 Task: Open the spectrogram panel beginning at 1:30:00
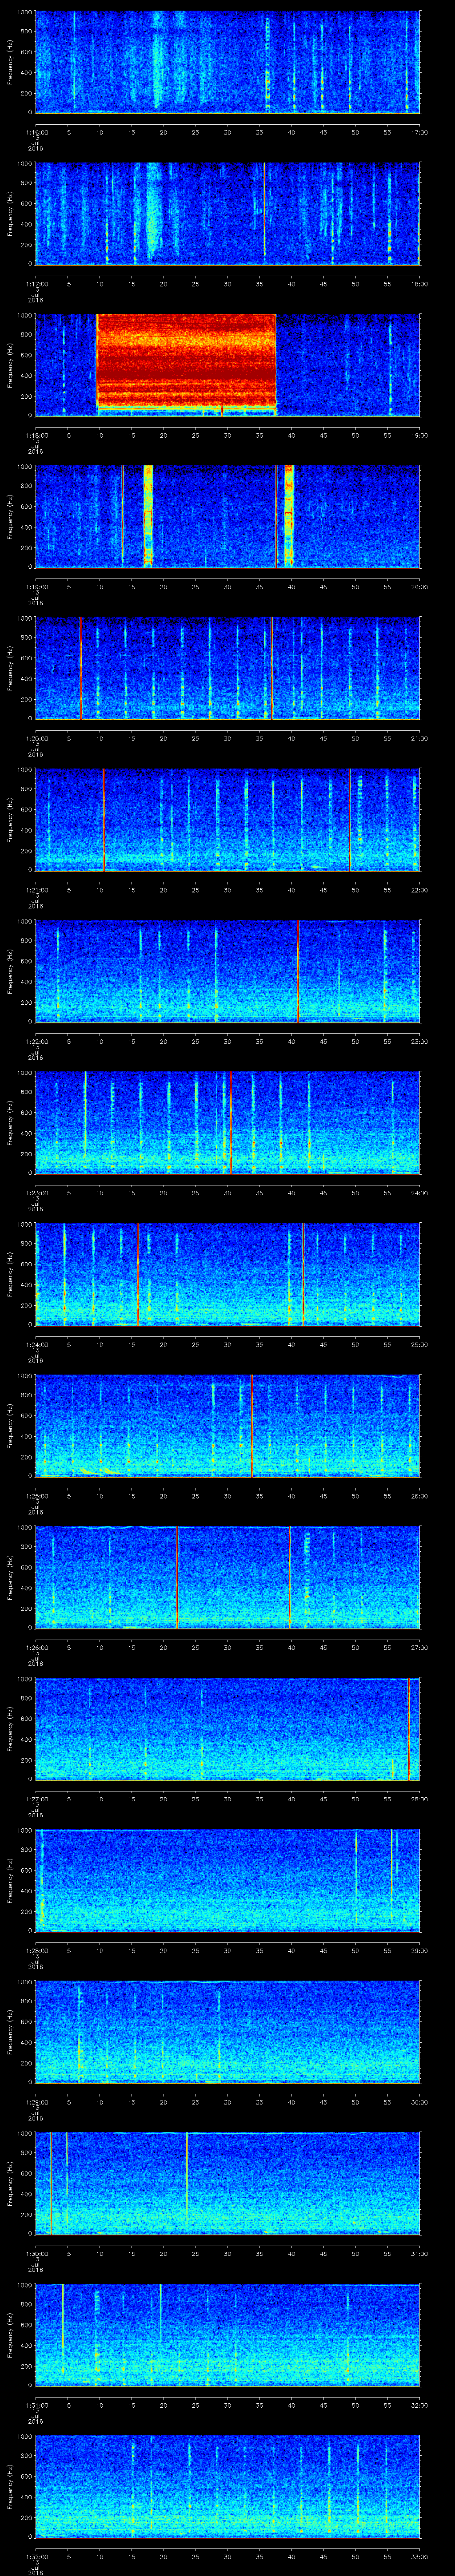[x=228, y=2183]
